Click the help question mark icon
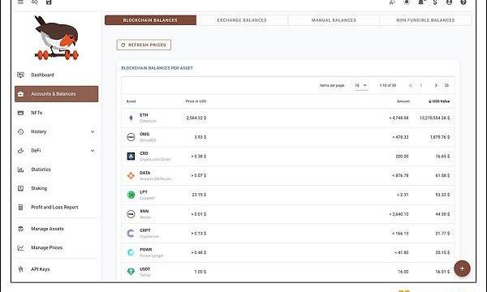Screen dimensions: 487x292 coord(463,2)
